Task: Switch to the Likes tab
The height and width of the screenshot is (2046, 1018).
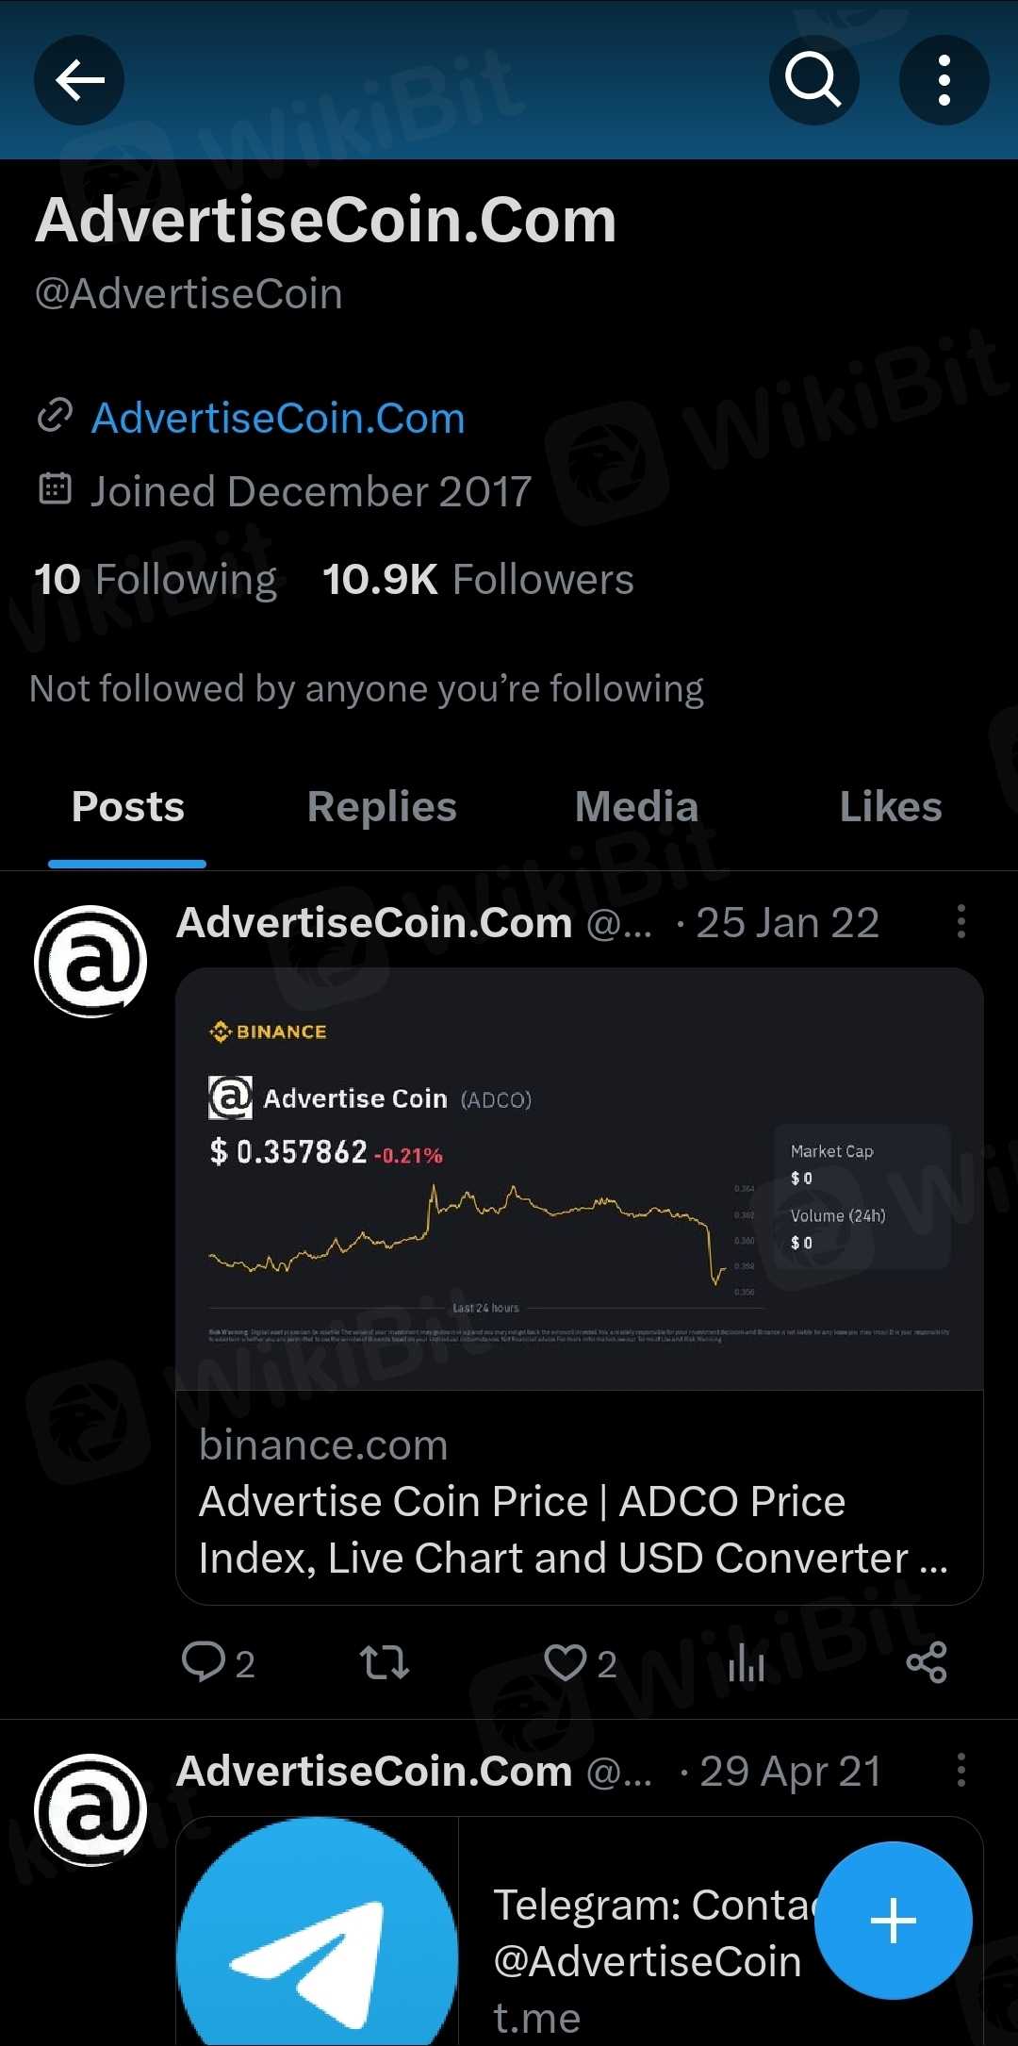Action: (x=890, y=807)
